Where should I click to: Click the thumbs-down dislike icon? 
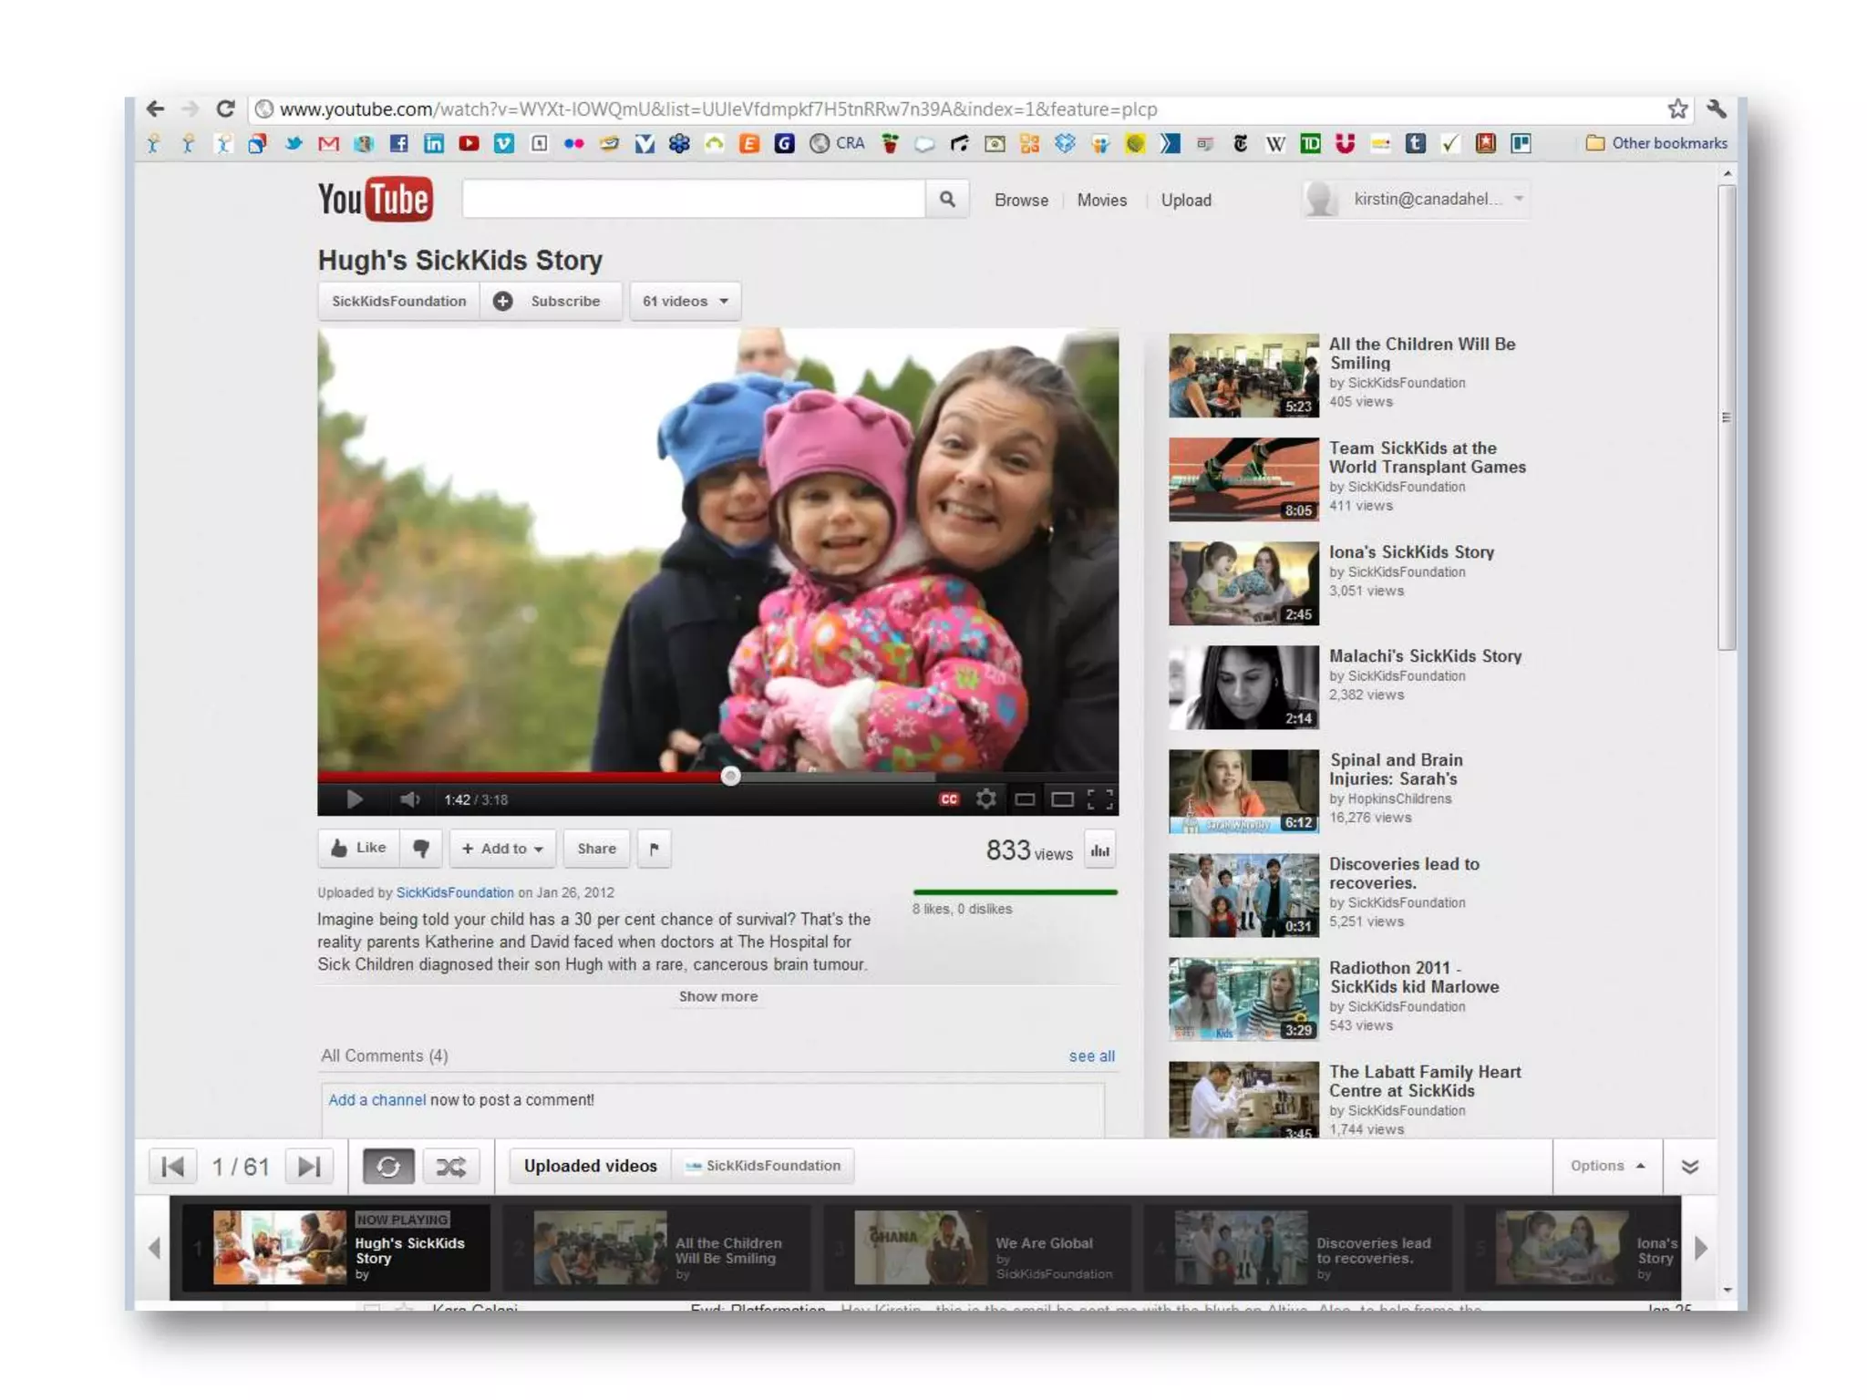coord(421,849)
